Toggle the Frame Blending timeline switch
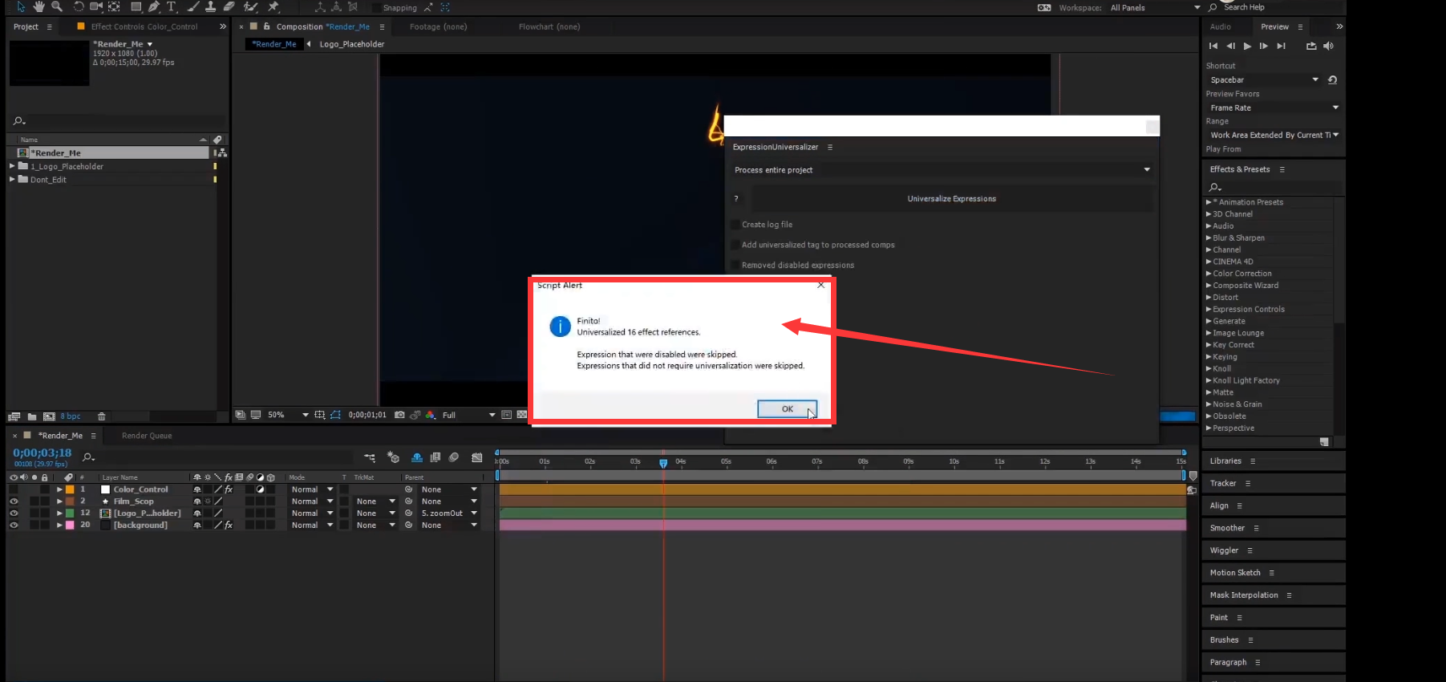The image size is (1446, 682). 435,457
